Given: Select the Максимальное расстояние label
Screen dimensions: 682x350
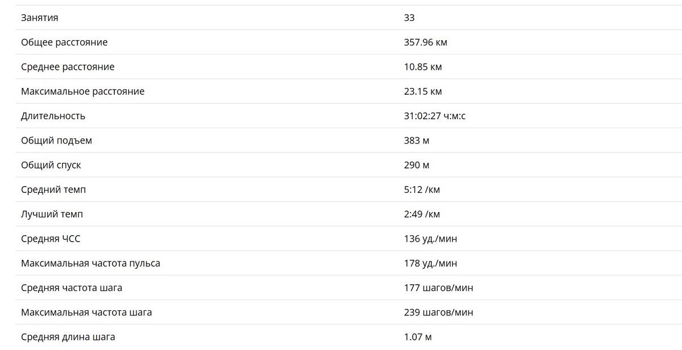Looking at the screenshot, I should [x=83, y=91].
